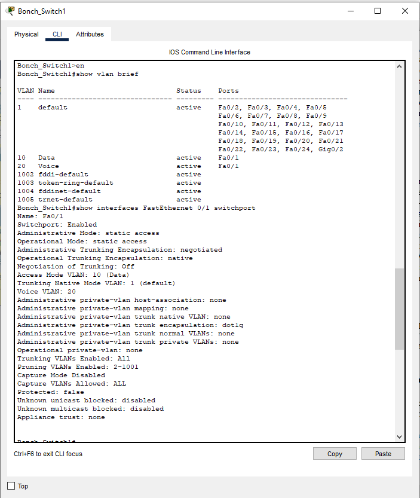This screenshot has width=420, height=498.
Task: Click the VLAN 20 Voice row
Action: click(128, 166)
